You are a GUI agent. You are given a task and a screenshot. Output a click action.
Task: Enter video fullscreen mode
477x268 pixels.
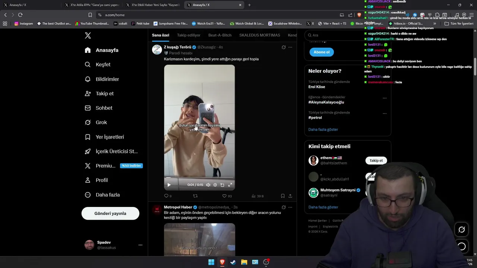click(230, 185)
